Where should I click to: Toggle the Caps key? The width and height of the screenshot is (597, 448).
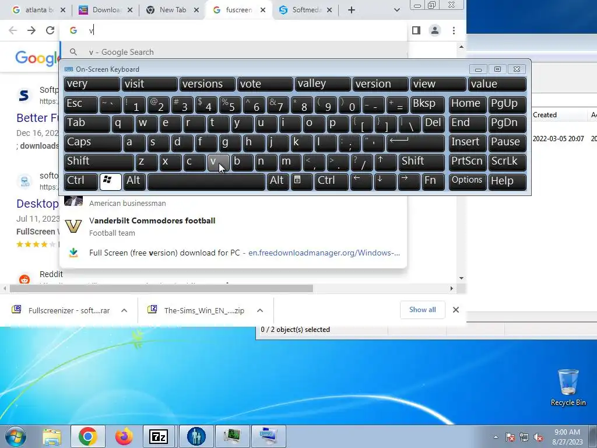[x=93, y=142]
